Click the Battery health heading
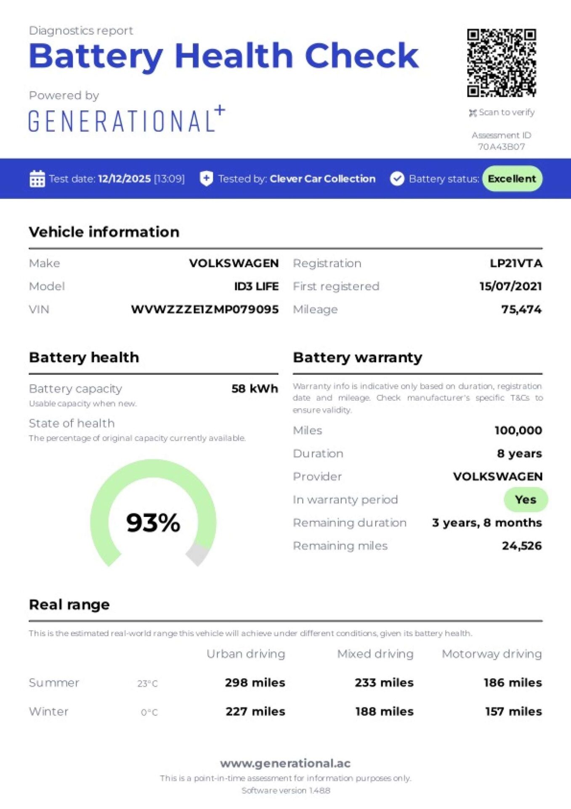This screenshot has width=571, height=809. click(x=84, y=358)
